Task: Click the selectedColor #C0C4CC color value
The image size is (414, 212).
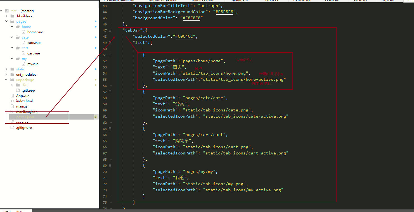Action: [184, 37]
